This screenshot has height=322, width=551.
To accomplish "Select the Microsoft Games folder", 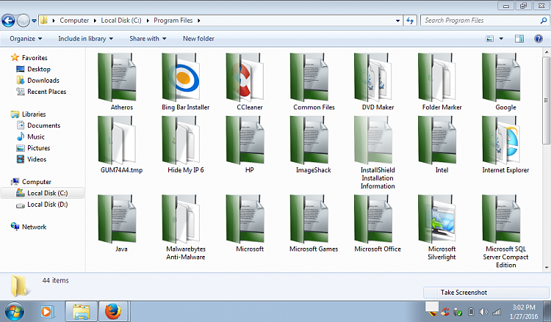I will coord(314,224).
